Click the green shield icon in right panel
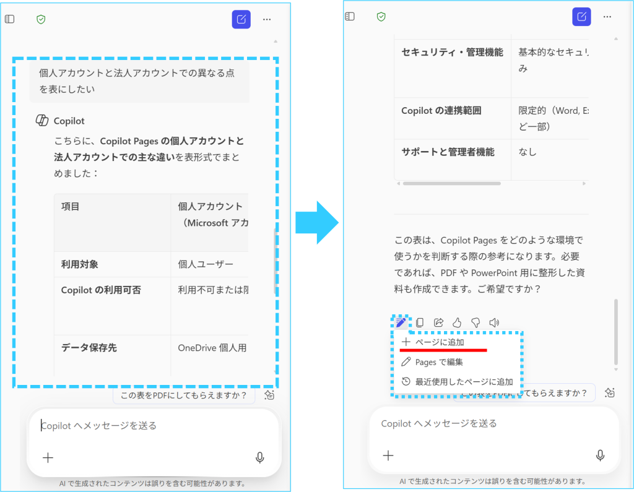Viewport: 634px width, 492px height. [381, 17]
